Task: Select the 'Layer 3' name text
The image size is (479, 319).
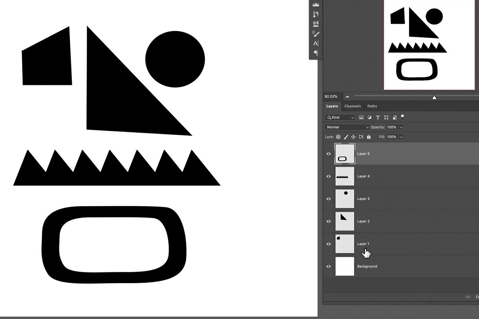Action: 364,199
